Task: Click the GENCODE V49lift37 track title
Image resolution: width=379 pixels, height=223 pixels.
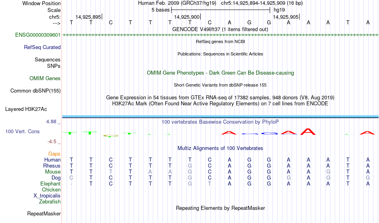Action: tap(220, 30)
